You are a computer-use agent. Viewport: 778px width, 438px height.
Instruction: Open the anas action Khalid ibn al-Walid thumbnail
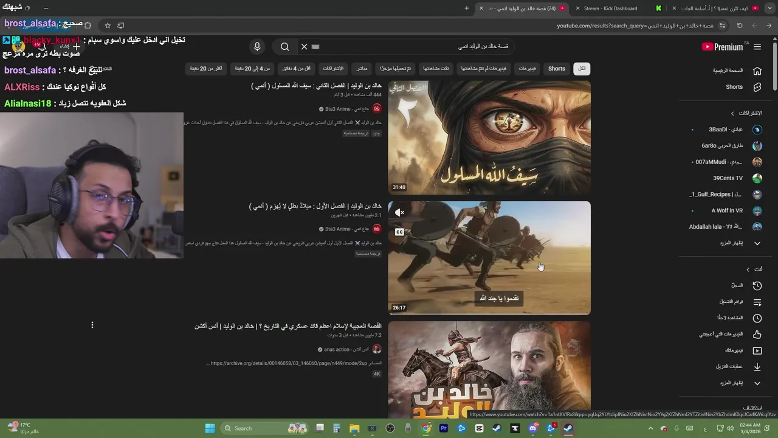(489, 369)
